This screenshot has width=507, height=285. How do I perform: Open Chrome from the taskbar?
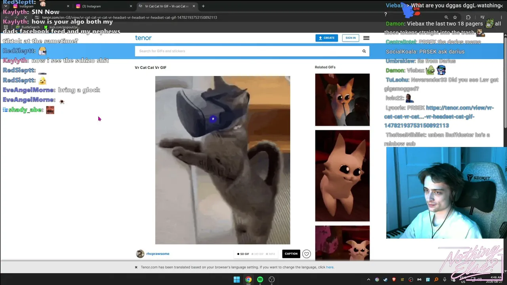[248, 279]
